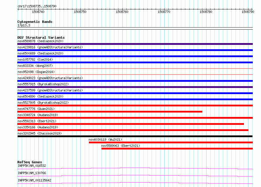Open variant nsv4237599 (gnomADStructuralVariants) label

click(50, 90)
